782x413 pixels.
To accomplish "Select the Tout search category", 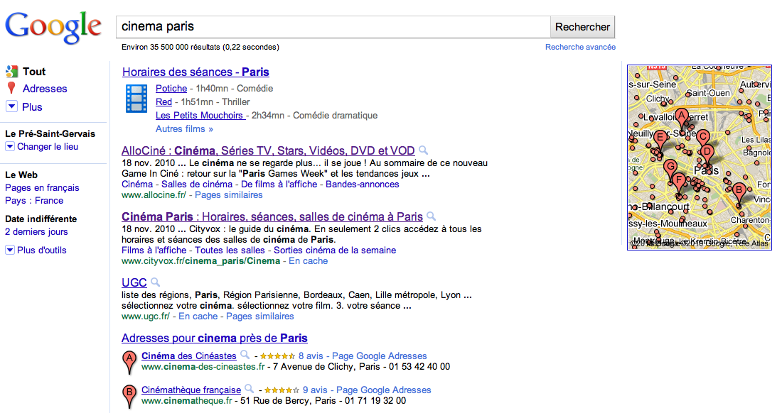I will (34, 72).
